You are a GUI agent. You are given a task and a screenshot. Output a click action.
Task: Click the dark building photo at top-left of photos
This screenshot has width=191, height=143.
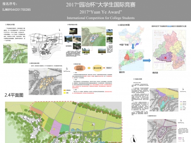(73, 31)
